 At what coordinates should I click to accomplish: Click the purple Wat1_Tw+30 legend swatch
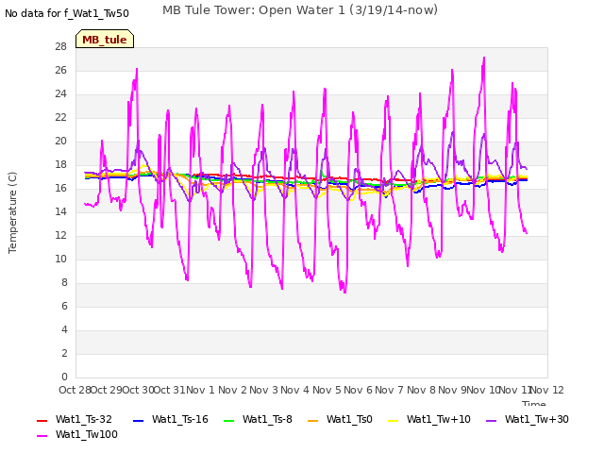(x=491, y=420)
